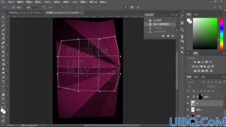Select the Hand tool
Screen dimensions: 226x127
pyautogui.click(x=3, y=95)
